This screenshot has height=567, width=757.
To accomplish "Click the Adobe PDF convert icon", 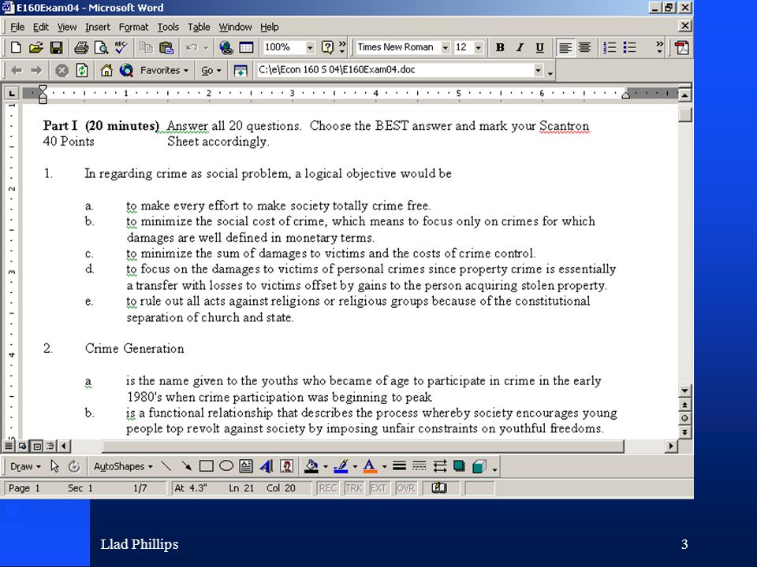I will point(681,47).
